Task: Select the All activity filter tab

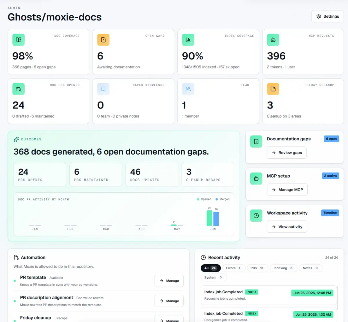Action: (211, 268)
